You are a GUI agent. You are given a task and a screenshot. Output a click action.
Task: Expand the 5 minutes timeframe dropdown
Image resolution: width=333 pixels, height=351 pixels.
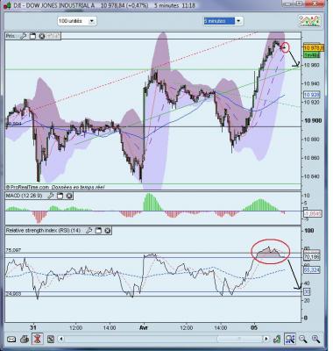coord(223,21)
